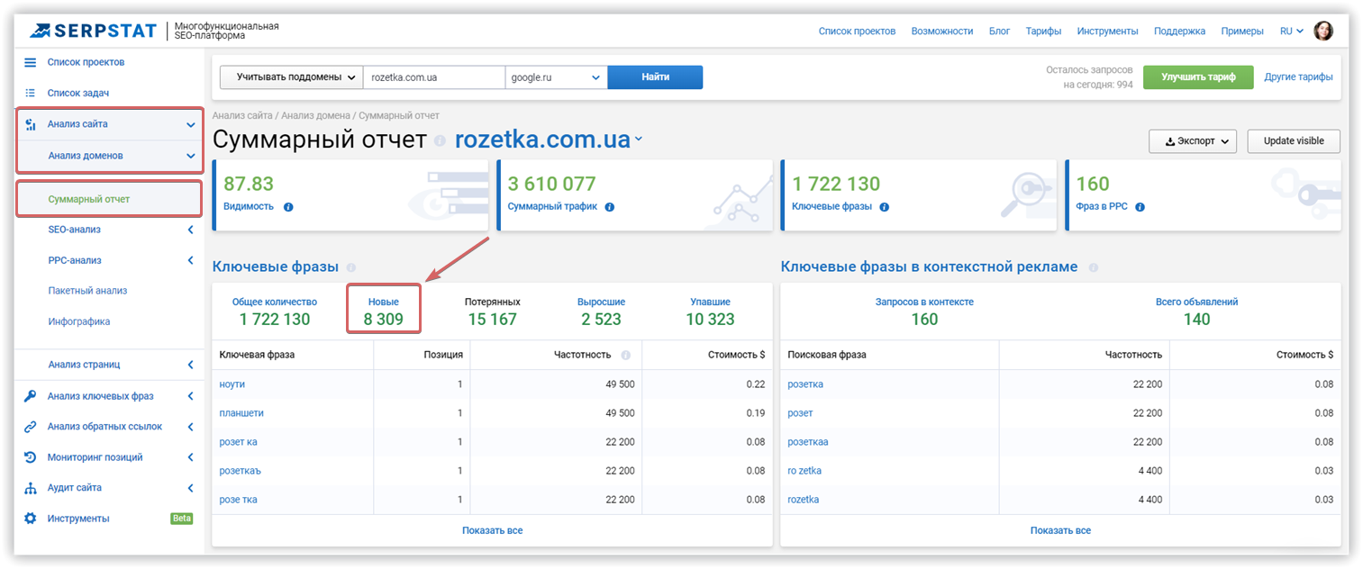
Task: Click the gear icon for Инструменты
Action: click(x=30, y=519)
